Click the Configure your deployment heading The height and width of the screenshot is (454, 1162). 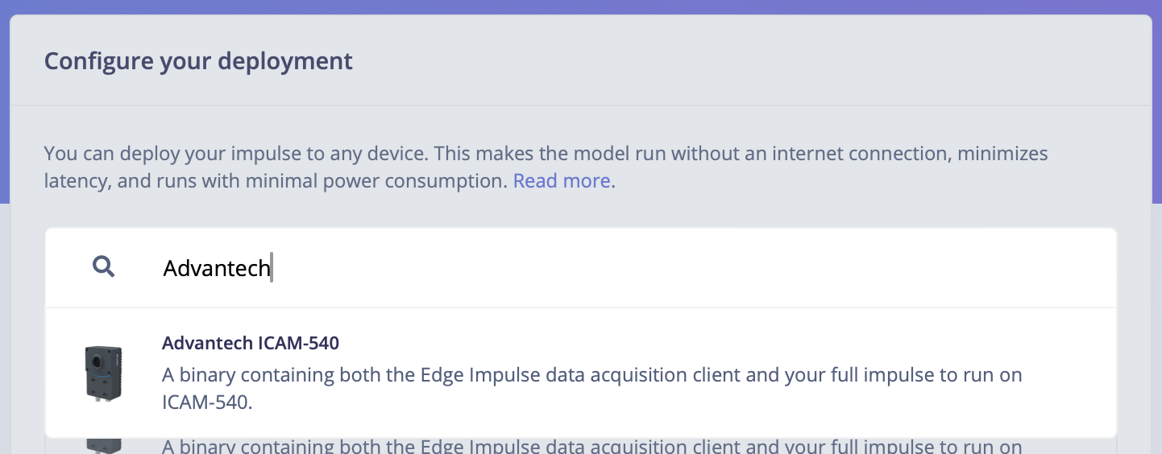pos(198,61)
